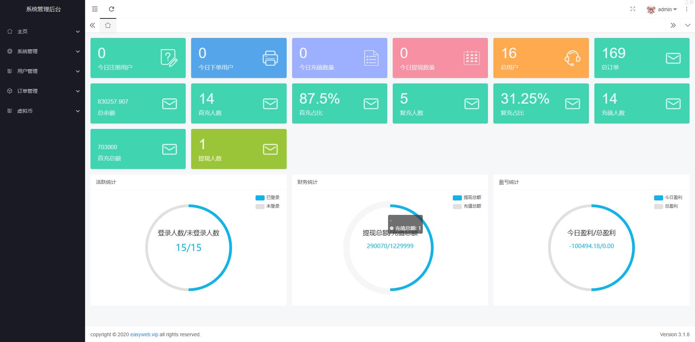Viewport: 695px width, 342px height.
Task: Click the 总订单 169 statistics card
Action: (x=641, y=58)
